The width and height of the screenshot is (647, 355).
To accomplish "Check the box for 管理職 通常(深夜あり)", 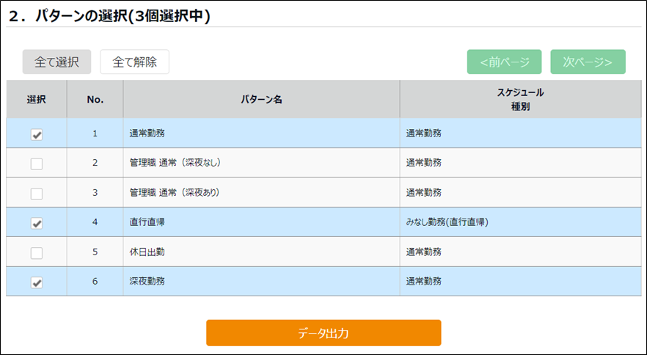I will (37, 194).
